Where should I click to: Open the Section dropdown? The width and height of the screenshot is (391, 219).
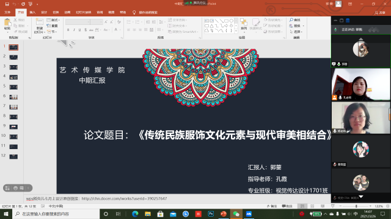coord(52,32)
